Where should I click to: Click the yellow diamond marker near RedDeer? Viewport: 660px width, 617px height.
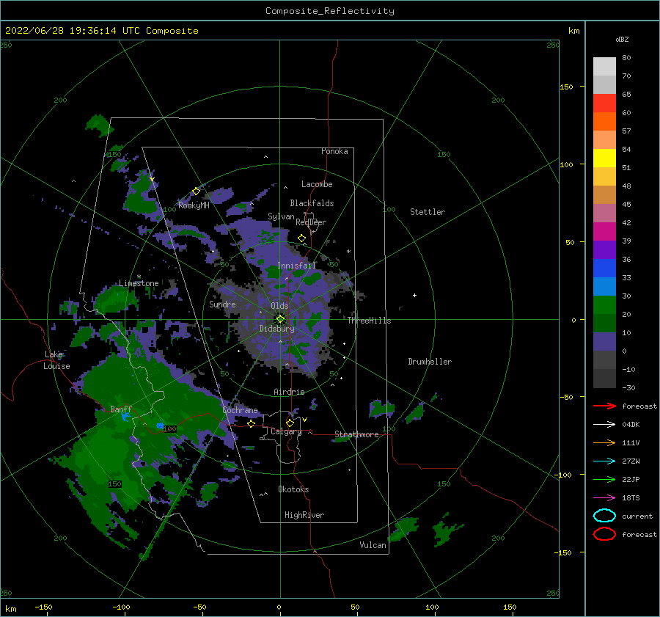[301, 238]
